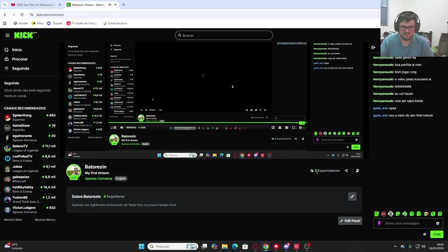Open the SpiderKong recommended channel

(30, 117)
